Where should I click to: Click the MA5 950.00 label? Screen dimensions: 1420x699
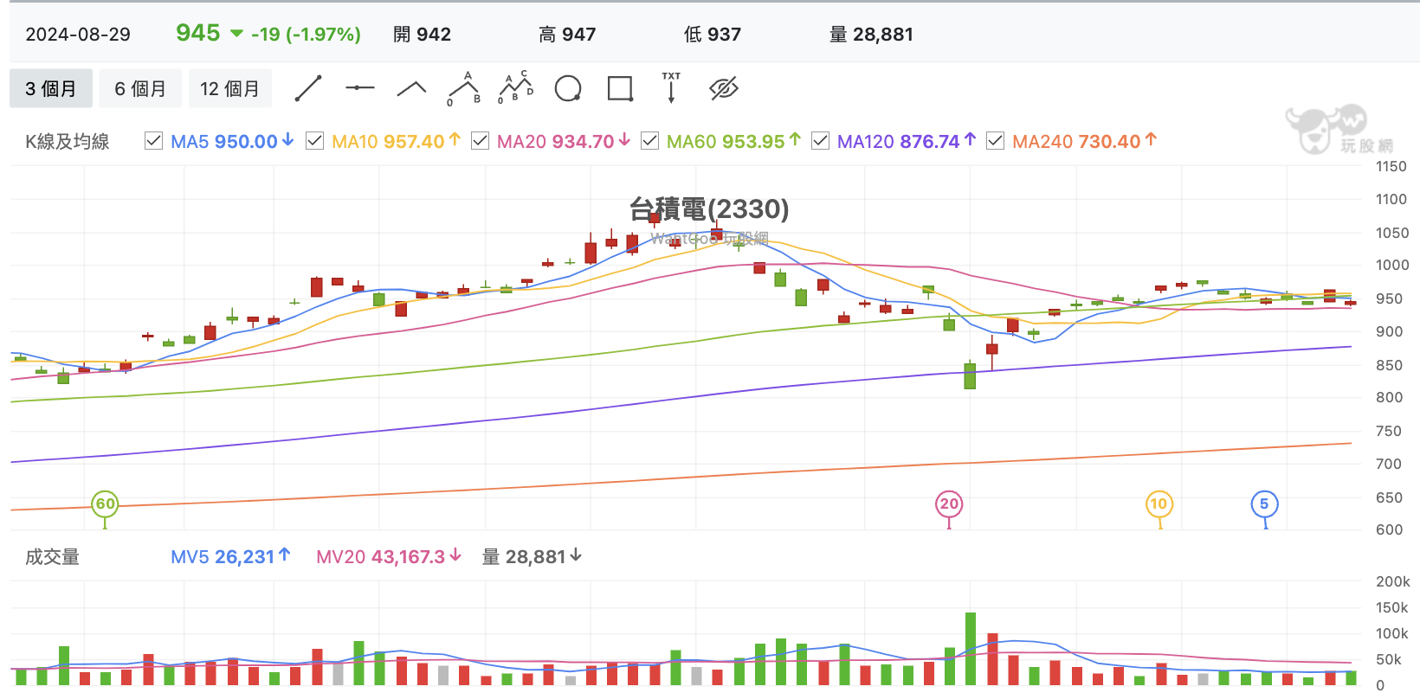[x=232, y=141]
